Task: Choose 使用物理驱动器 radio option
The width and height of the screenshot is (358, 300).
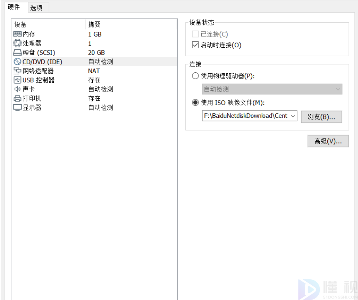Action: 195,76
